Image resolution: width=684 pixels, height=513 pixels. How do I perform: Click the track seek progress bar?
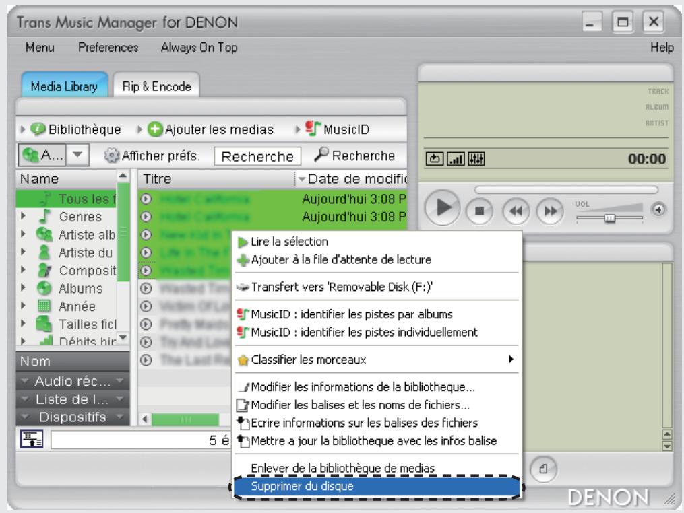pos(566,190)
